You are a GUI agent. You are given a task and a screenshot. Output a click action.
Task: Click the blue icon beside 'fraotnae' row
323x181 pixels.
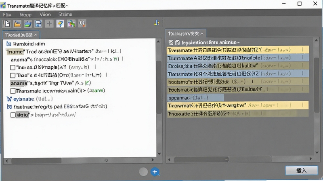[9, 107]
